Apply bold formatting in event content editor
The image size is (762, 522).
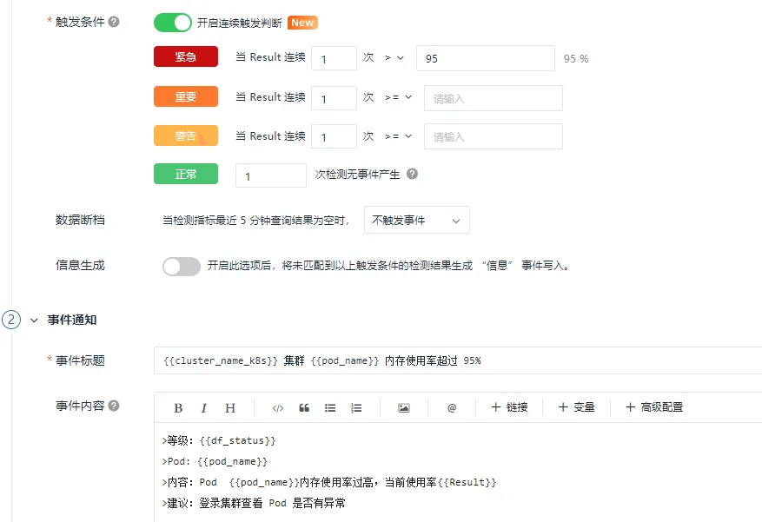coord(178,407)
